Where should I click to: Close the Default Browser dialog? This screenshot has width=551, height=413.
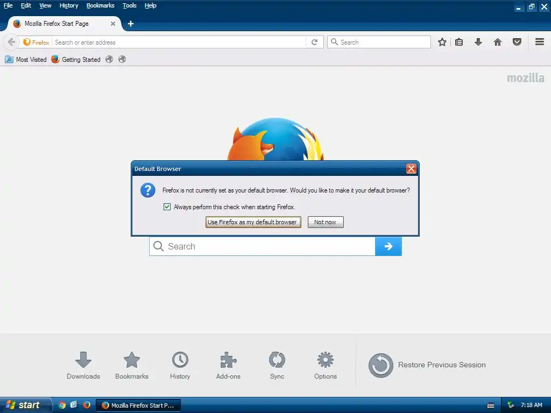pos(411,168)
